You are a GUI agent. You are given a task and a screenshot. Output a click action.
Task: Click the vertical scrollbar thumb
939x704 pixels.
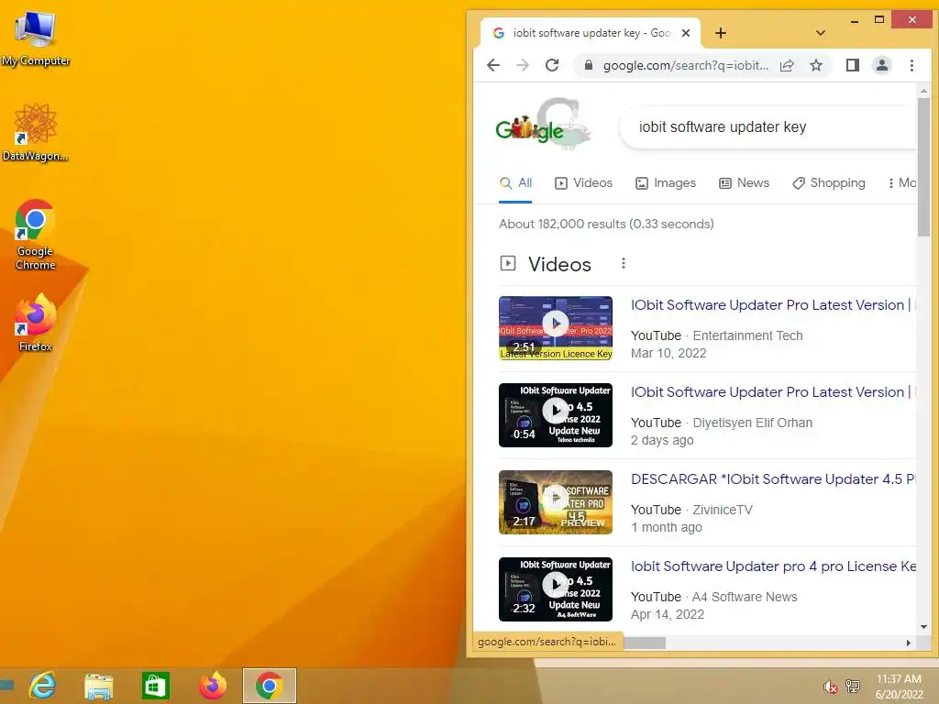pos(923,167)
